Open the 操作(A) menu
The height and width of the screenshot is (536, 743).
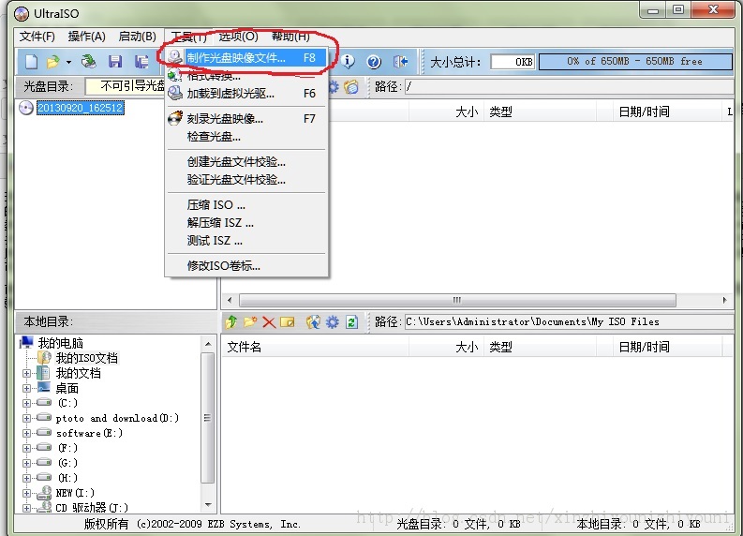(x=87, y=36)
